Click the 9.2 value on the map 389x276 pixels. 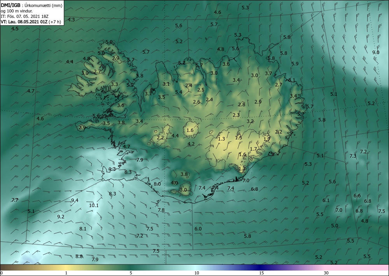[x=61, y=217]
